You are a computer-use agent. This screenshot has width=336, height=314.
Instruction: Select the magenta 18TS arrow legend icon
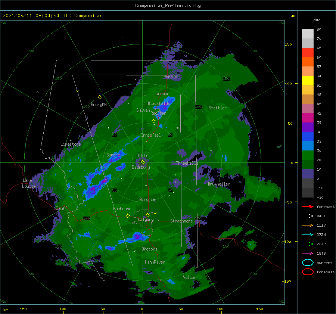click(x=308, y=254)
